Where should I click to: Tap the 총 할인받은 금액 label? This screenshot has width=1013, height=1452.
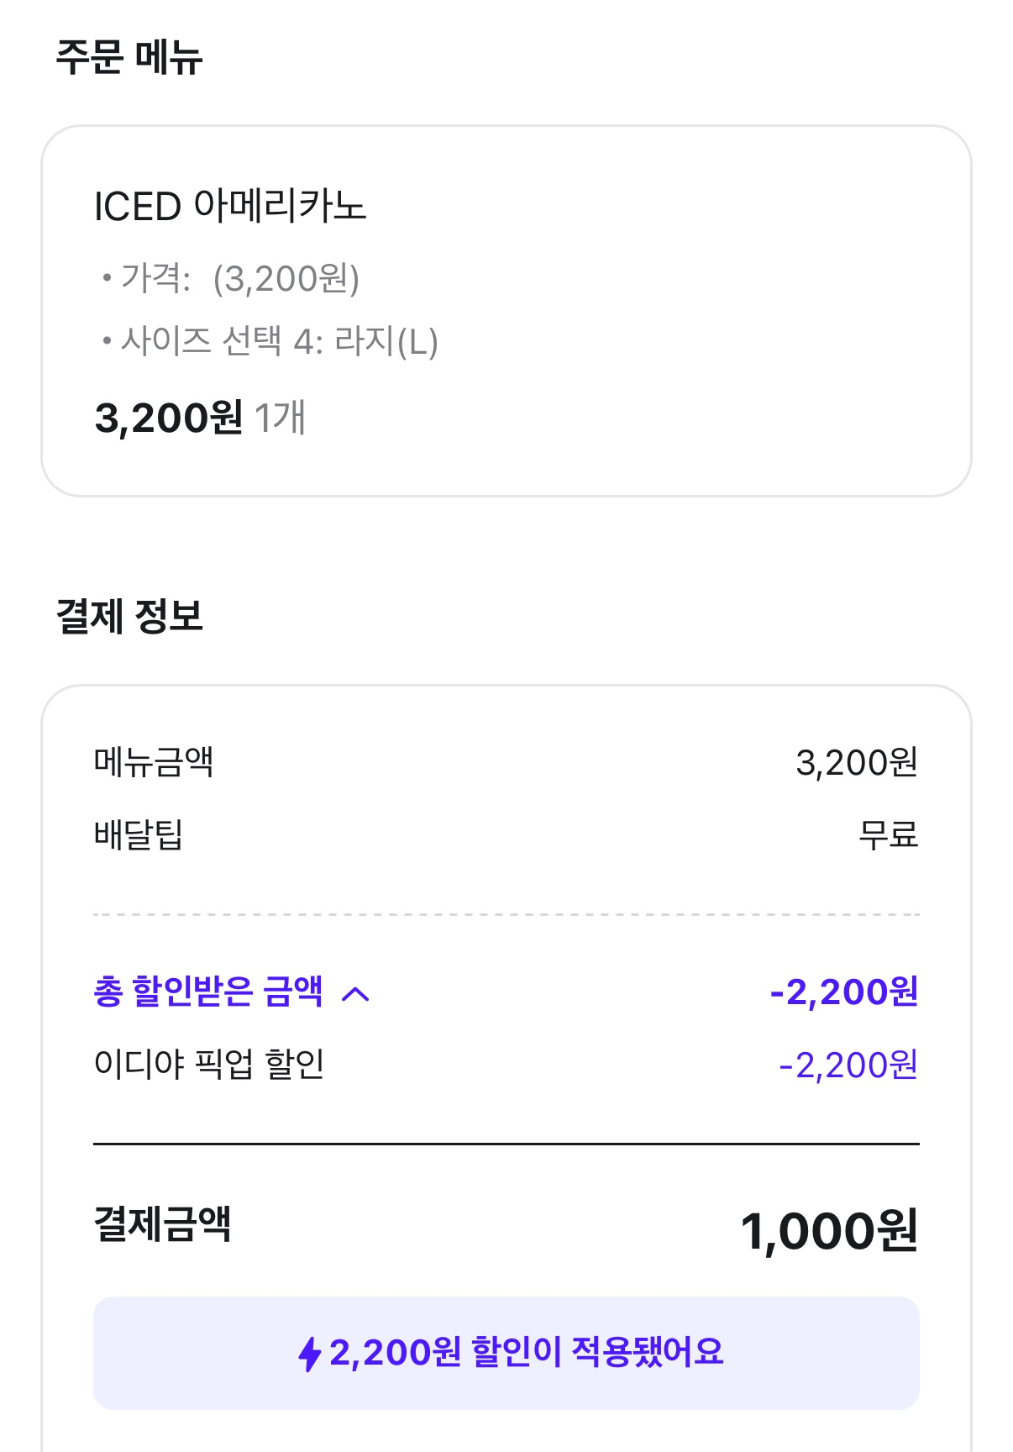207,992
